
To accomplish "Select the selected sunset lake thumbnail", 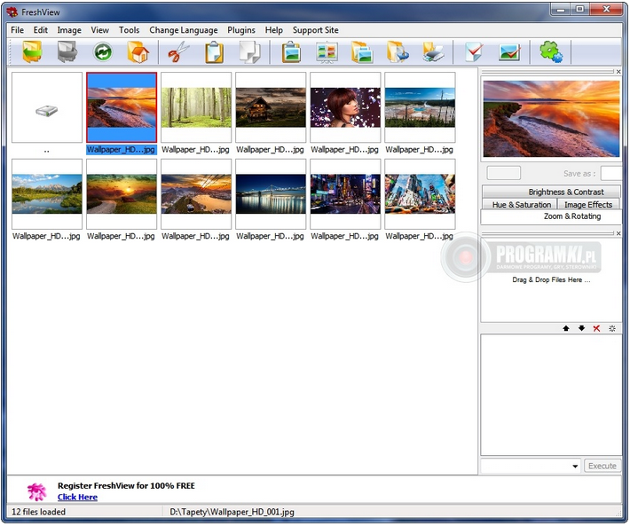I will tap(122, 107).
